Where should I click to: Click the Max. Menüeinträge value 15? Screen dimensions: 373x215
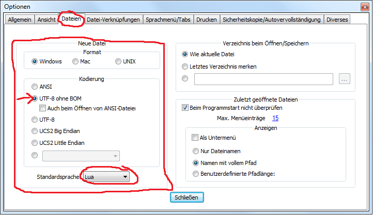point(275,118)
